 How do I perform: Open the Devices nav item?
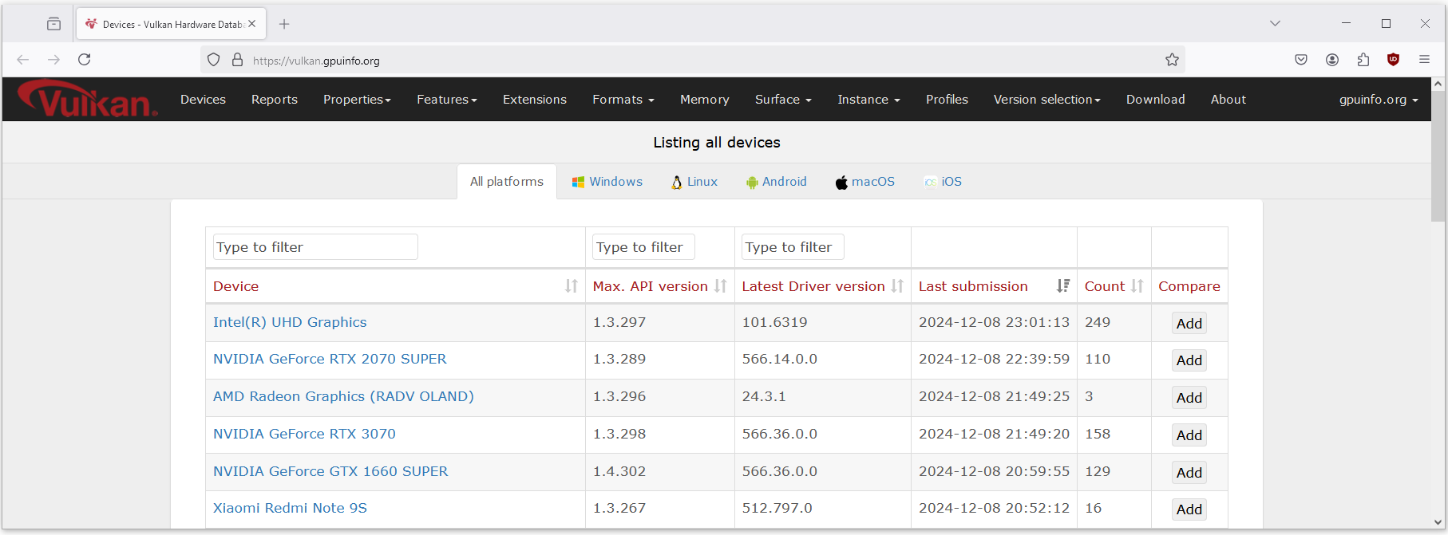click(x=203, y=100)
